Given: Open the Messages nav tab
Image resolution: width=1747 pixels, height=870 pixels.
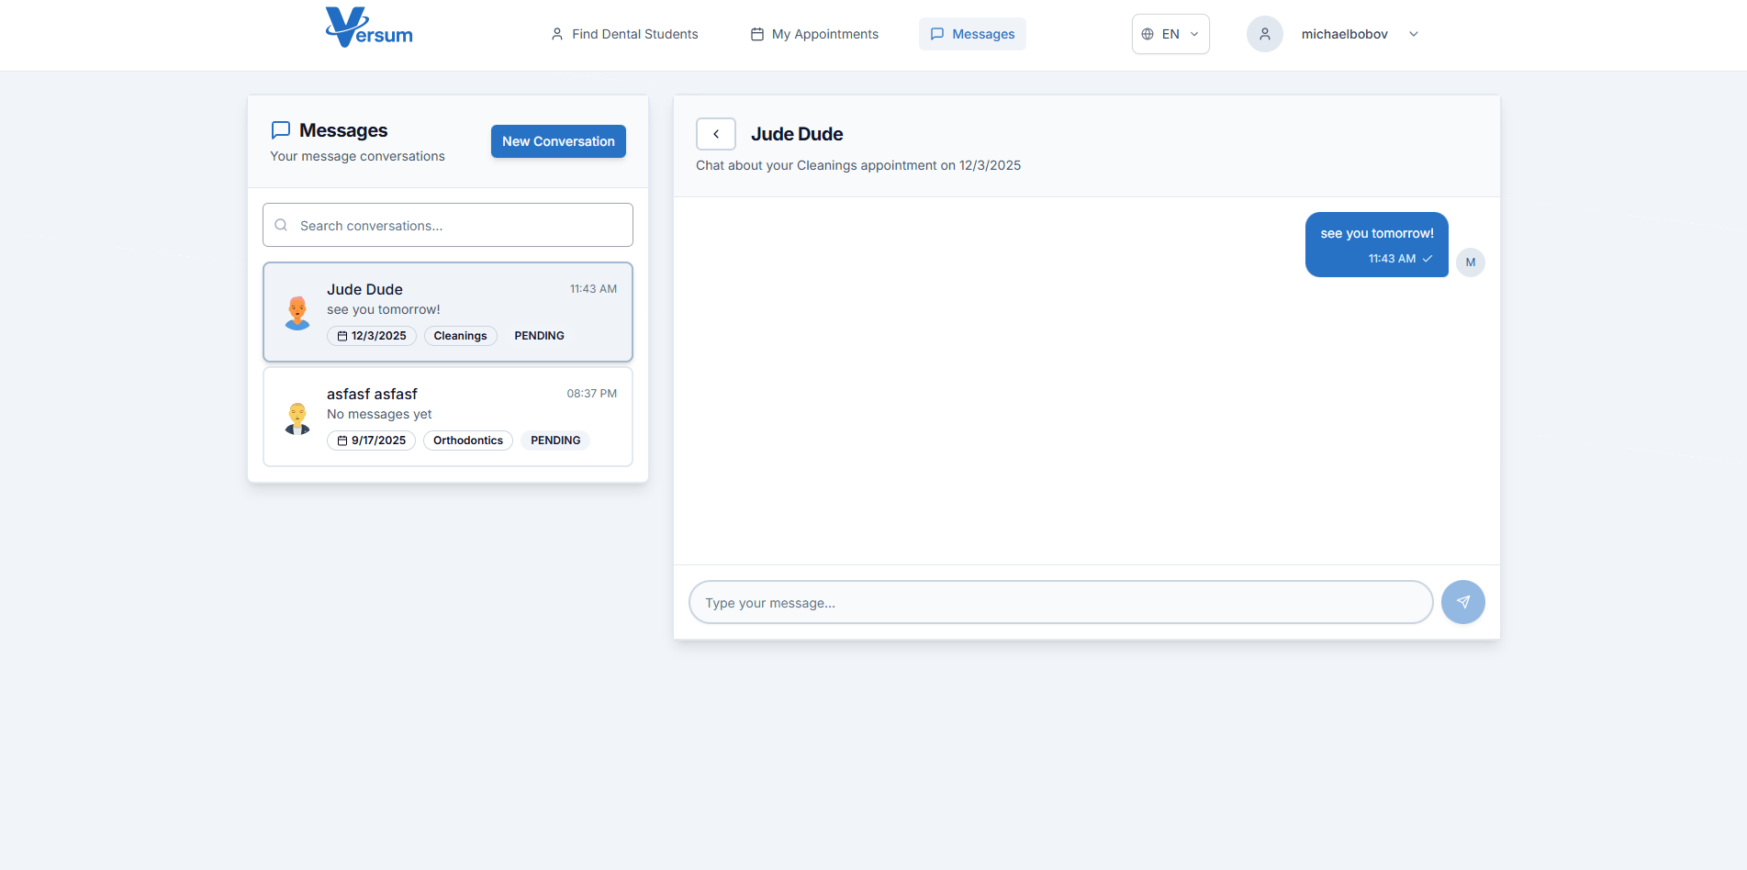Looking at the screenshot, I should 972,34.
